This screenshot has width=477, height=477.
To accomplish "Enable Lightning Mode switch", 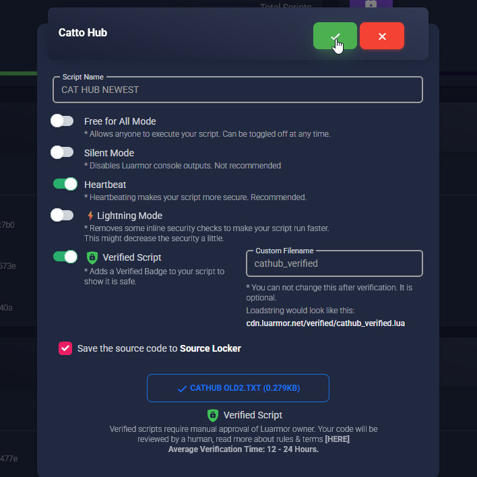I will tap(62, 215).
